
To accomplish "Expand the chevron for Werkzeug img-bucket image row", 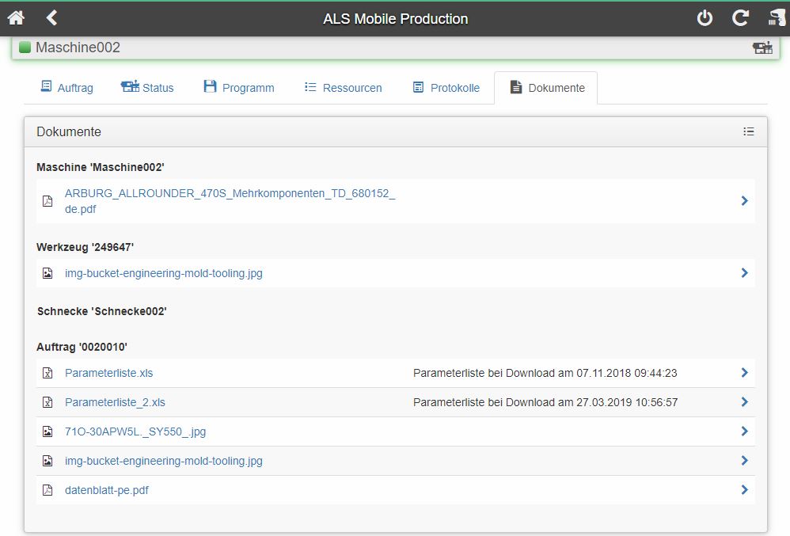I will tap(745, 273).
